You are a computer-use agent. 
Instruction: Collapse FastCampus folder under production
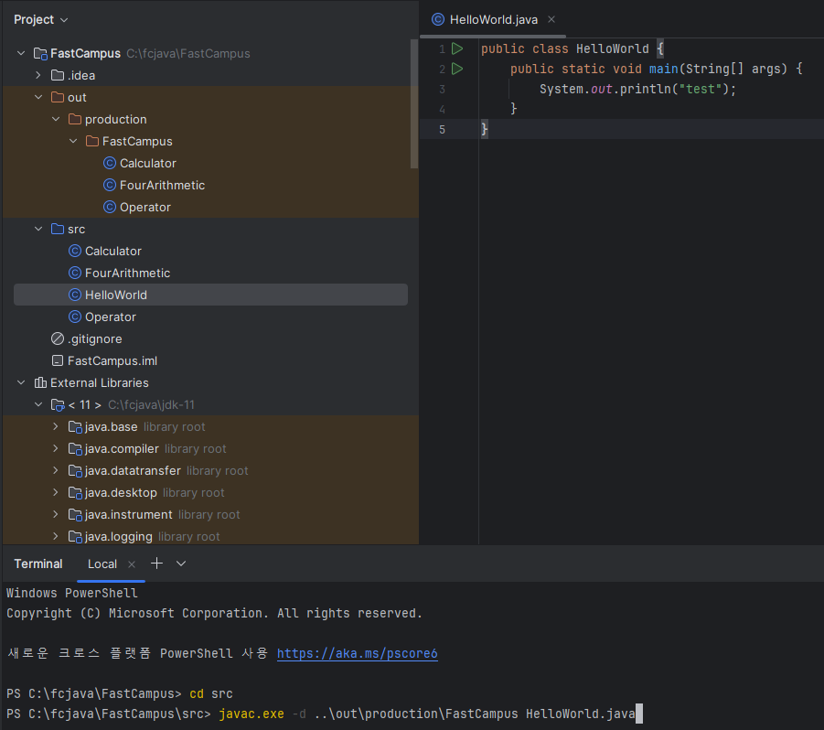pos(73,141)
